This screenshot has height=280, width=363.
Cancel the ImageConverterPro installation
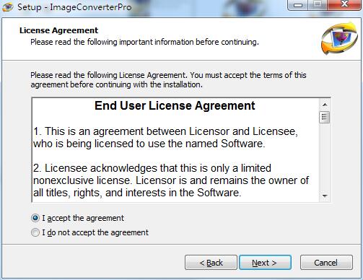point(326,263)
